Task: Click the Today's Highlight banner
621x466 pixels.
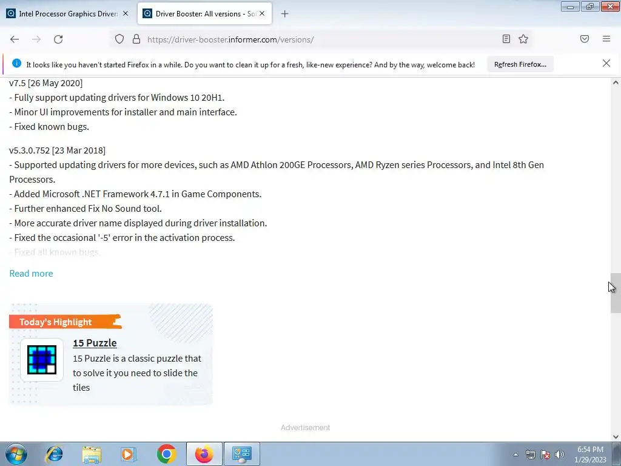Action: coord(65,322)
